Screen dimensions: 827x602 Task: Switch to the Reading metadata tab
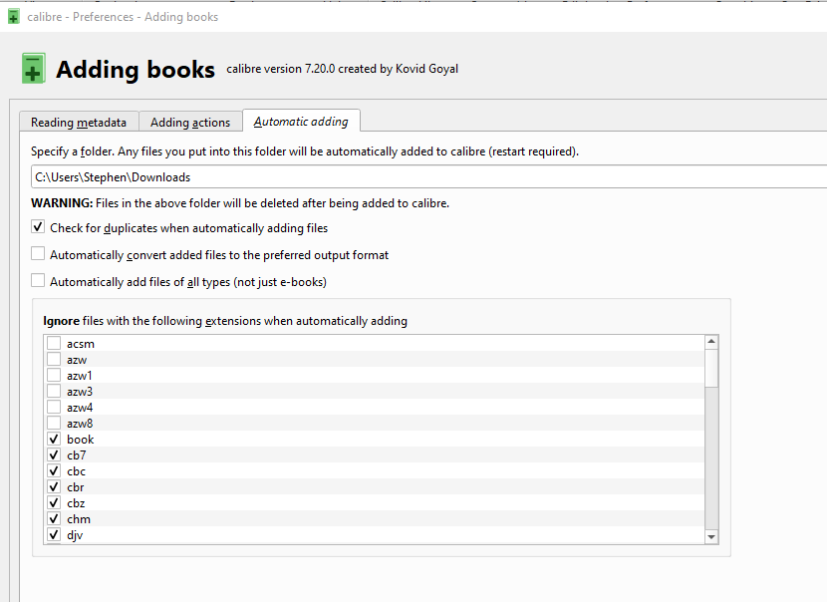(79, 123)
